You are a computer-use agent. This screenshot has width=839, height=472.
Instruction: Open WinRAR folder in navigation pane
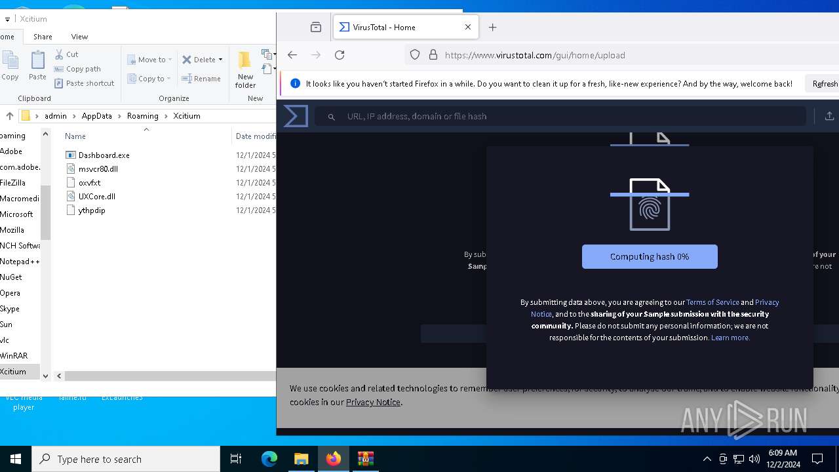pos(14,356)
